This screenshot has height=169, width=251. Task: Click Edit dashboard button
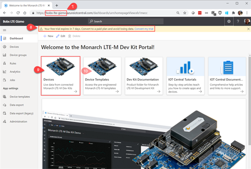(x=60, y=36)
